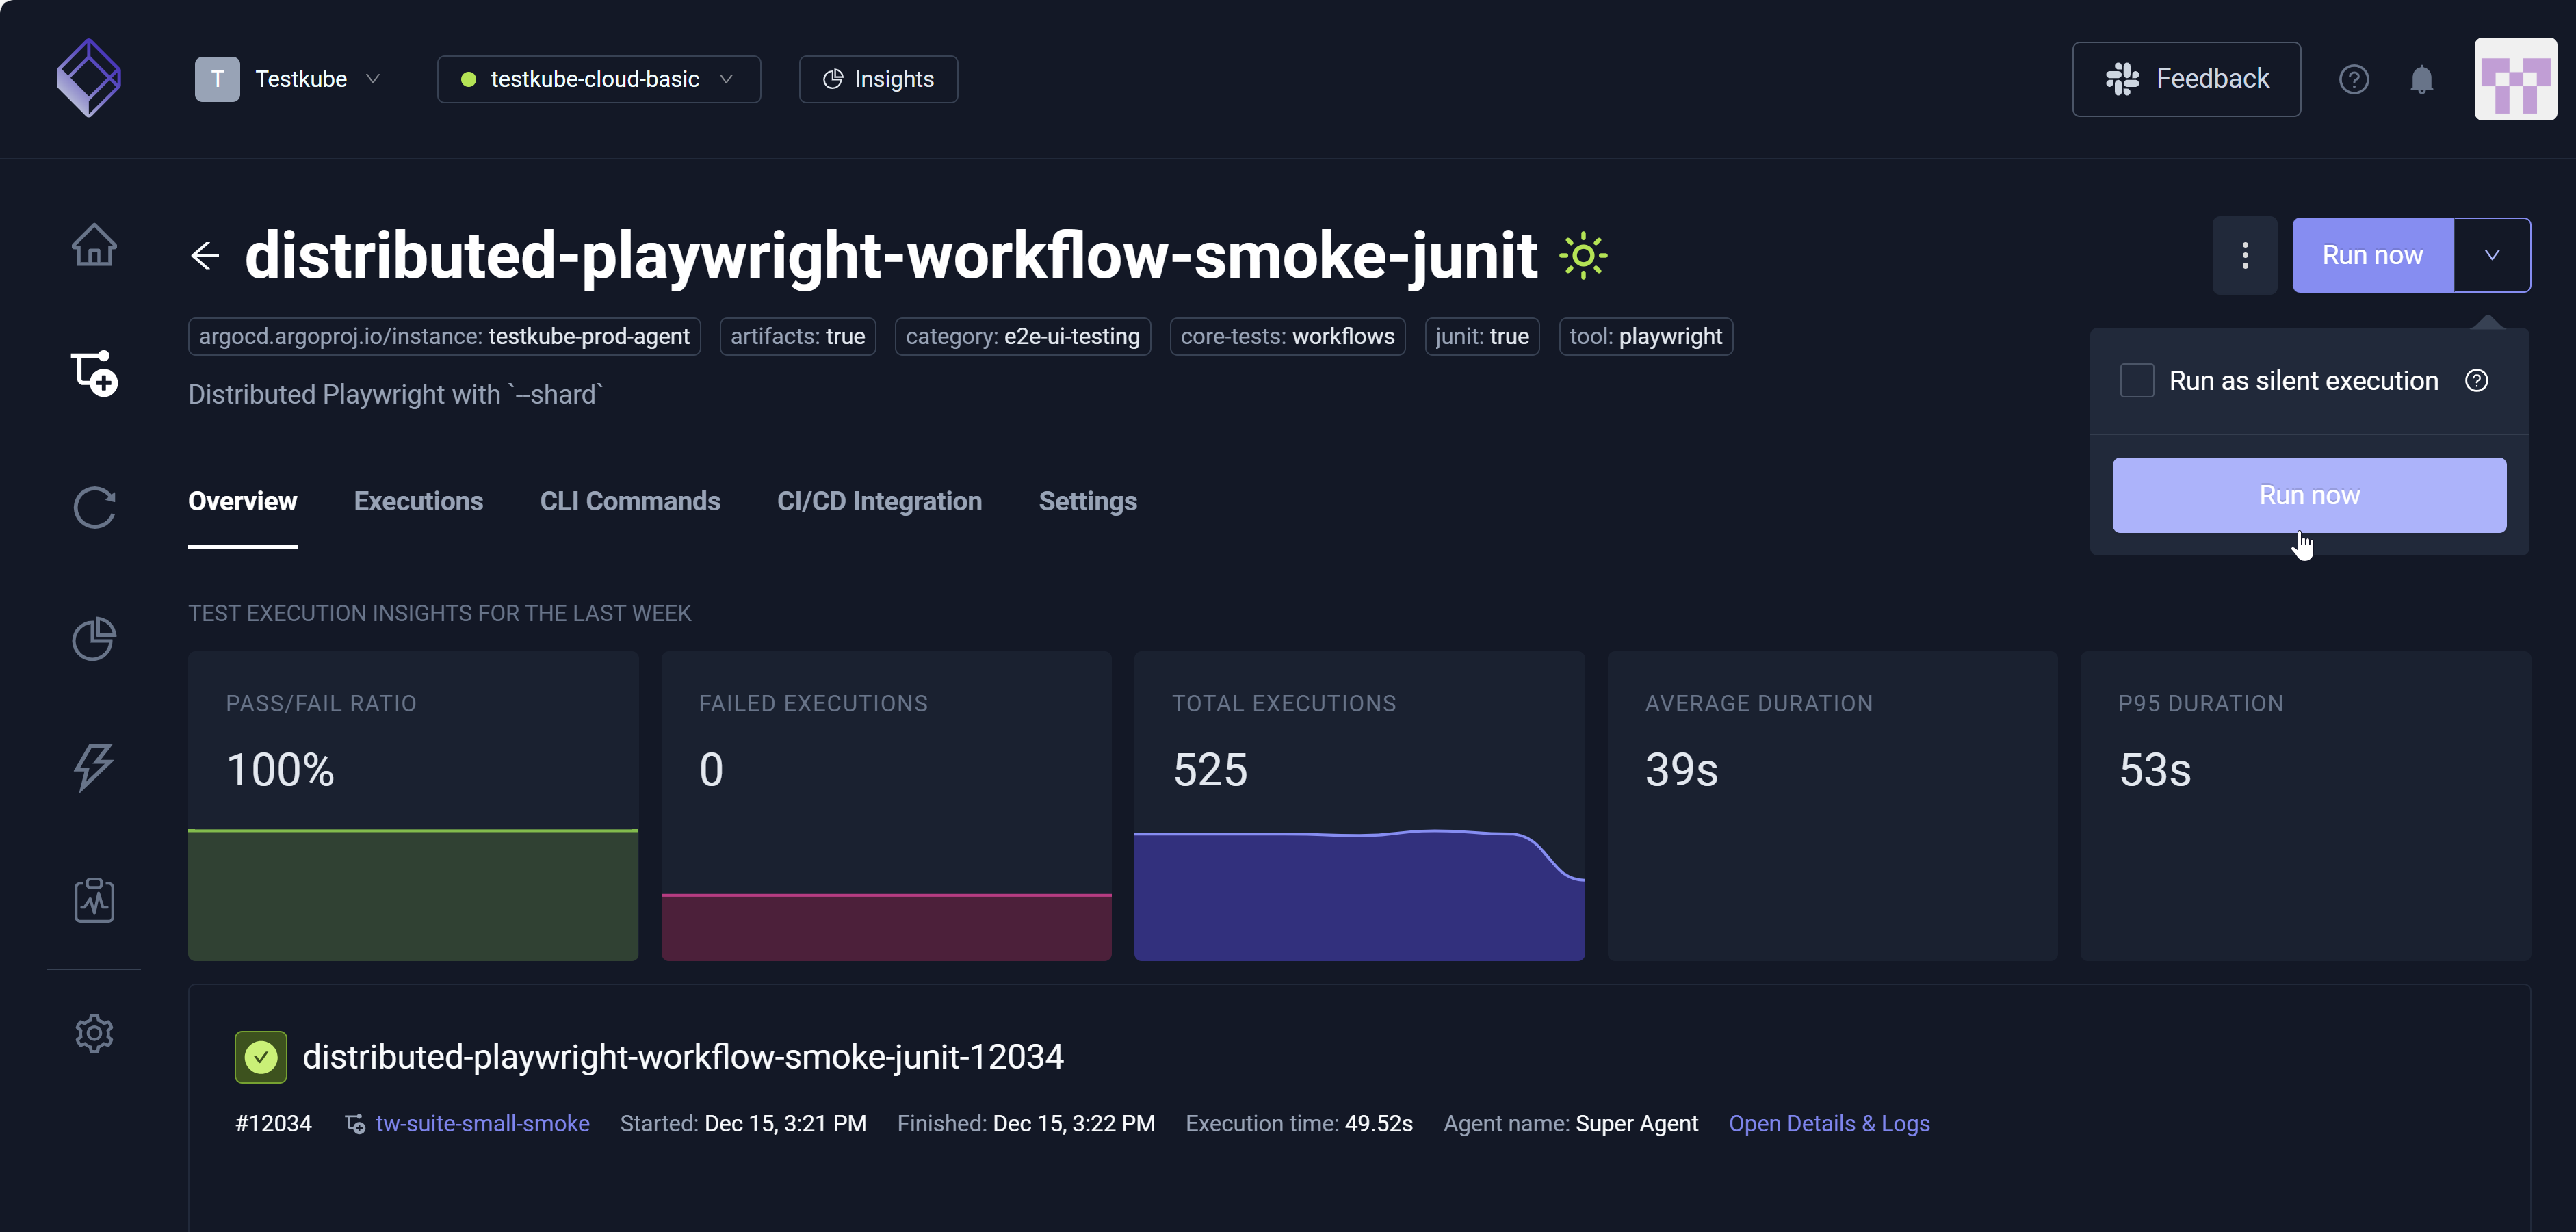The width and height of the screenshot is (2576, 1232).
Task: Open the settings gear in sidebar
Action: (94, 1032)
